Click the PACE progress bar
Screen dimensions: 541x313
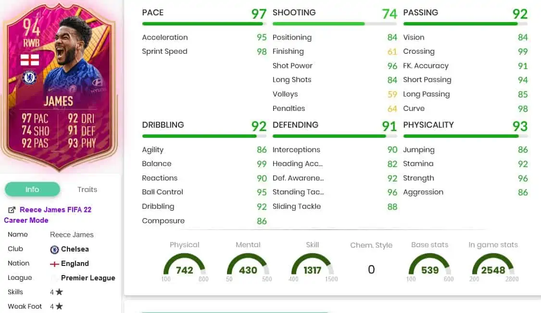204,24
